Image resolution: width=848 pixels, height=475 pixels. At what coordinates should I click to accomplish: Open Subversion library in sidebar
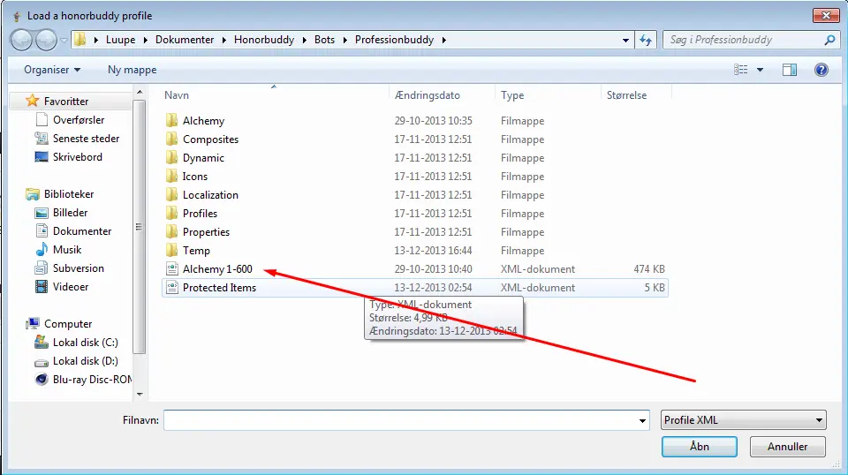click(78, 268)
